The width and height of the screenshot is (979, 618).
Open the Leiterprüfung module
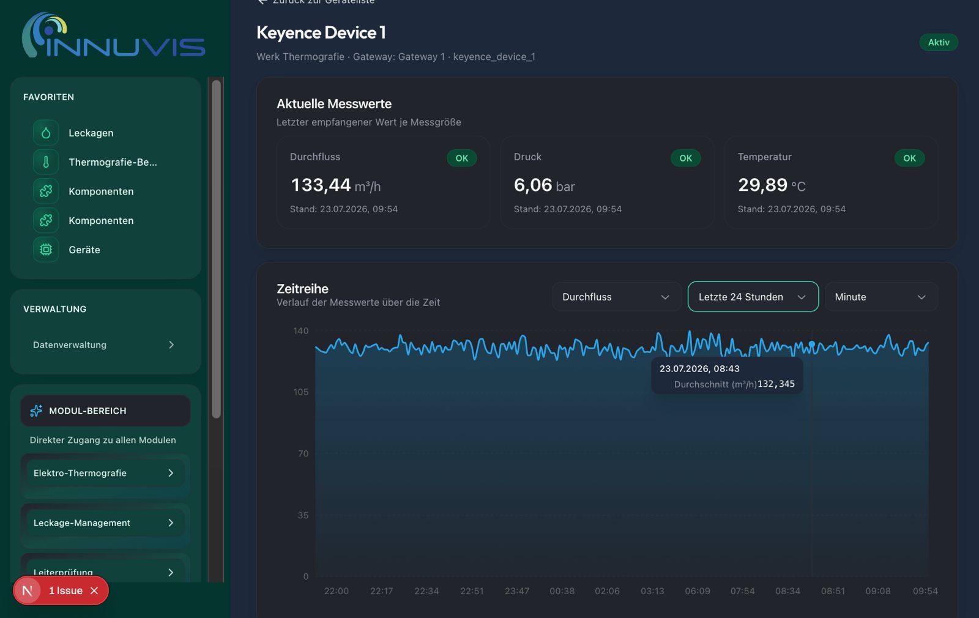pos(105,571)
